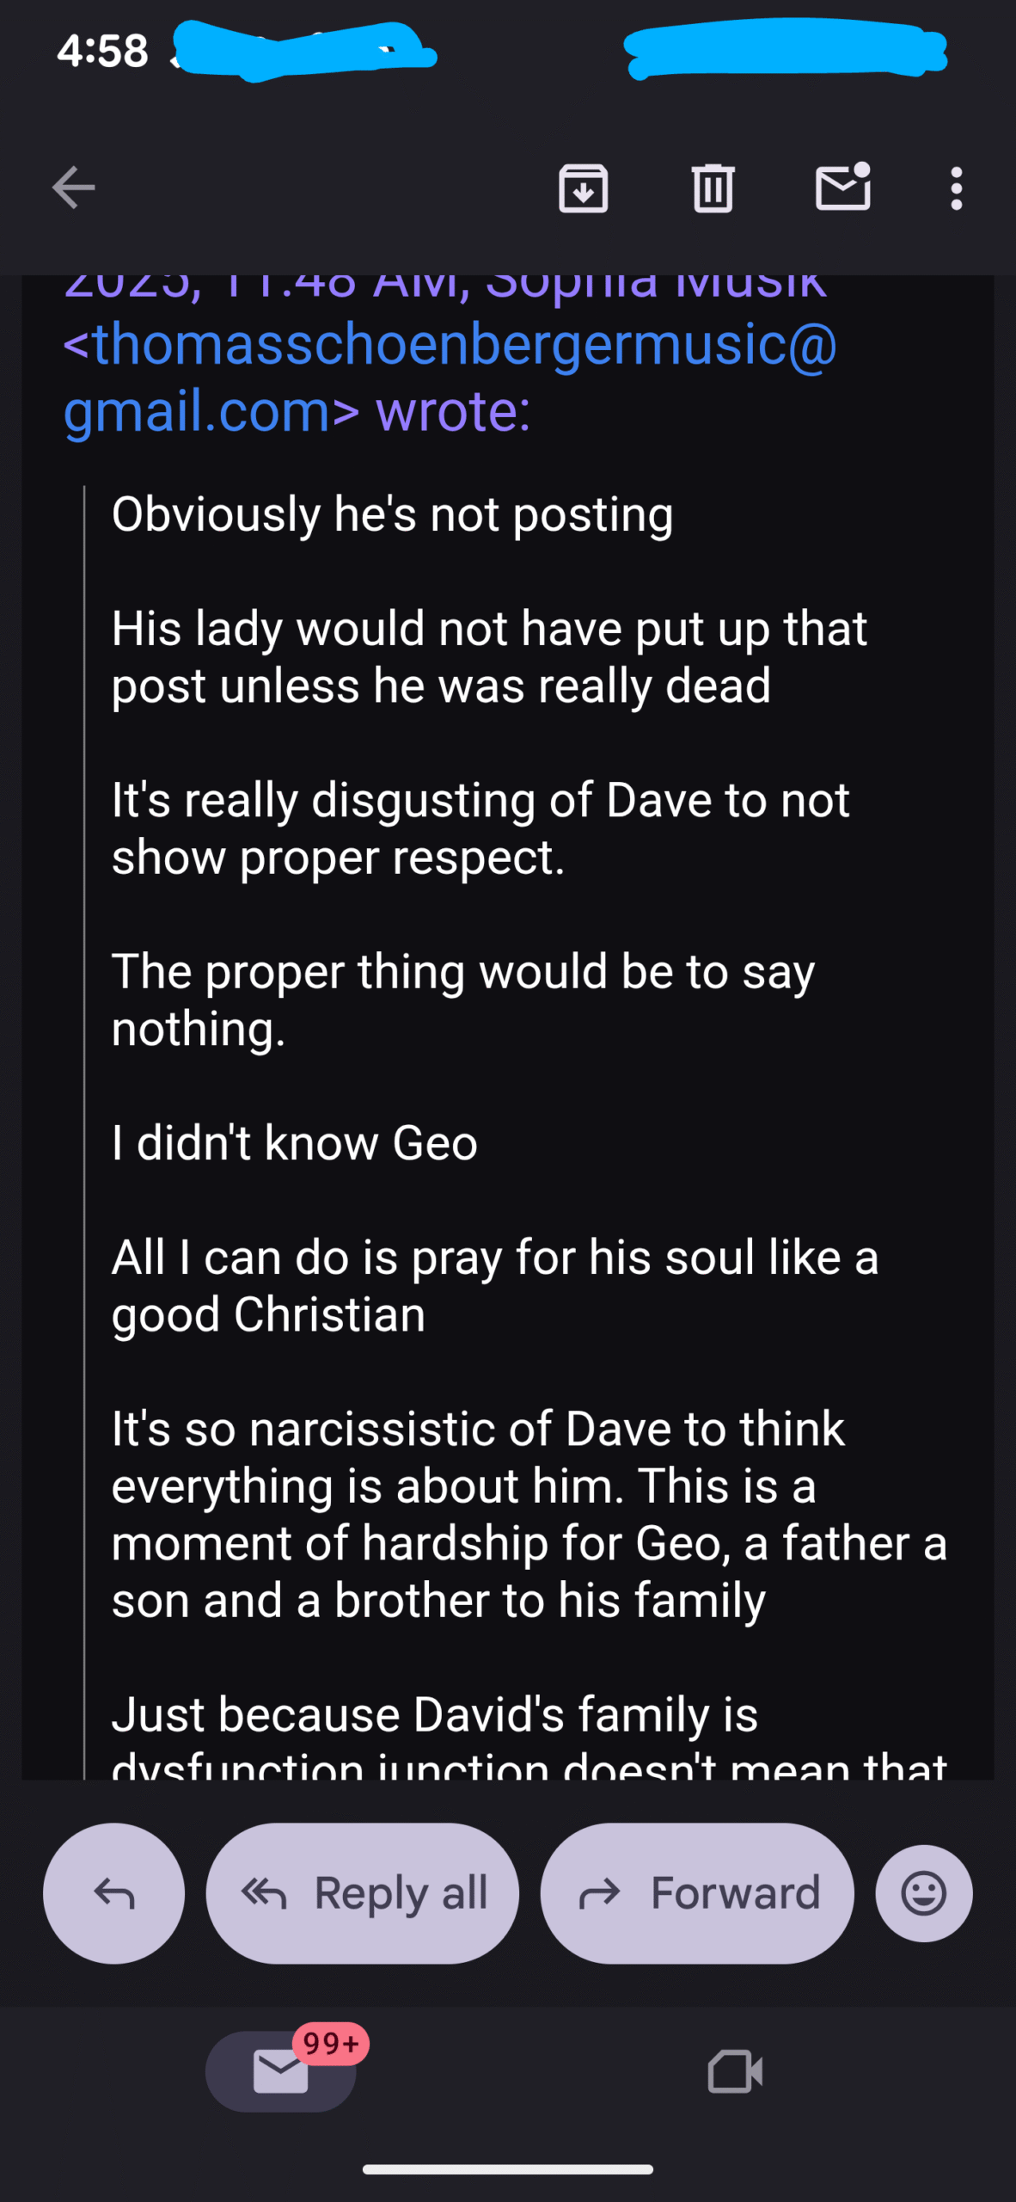Screen dimensions: 1016x2202
Task: Tap the 99+ unread mail badge
Action: [x=331, y=2043]
